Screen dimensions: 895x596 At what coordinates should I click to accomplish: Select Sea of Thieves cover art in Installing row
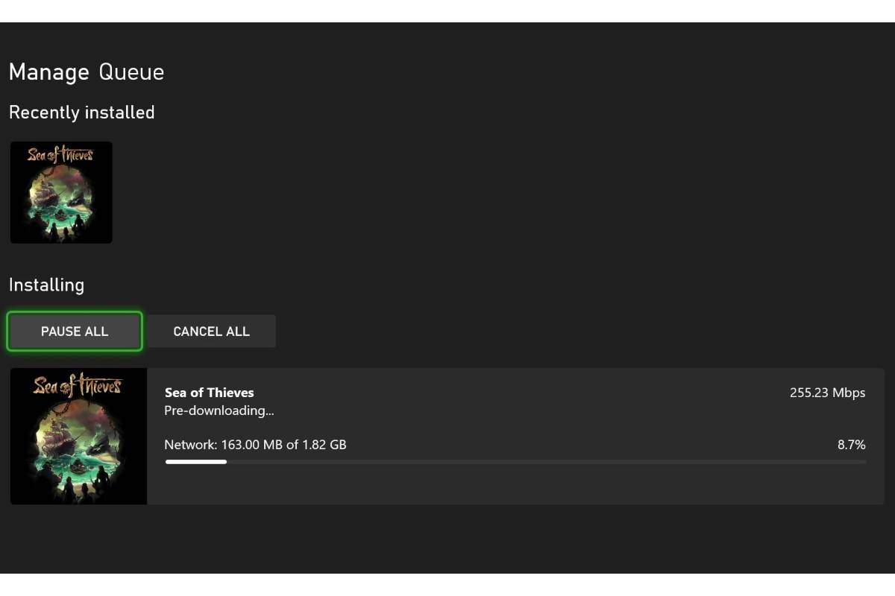point(78,436)
